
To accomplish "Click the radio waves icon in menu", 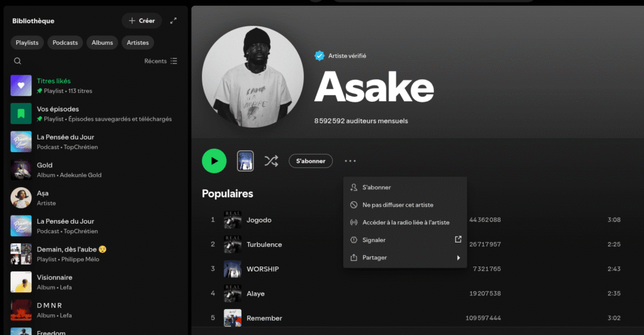I will coord(353,222).
